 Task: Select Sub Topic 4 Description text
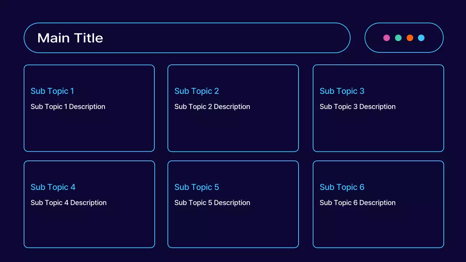click(x=68, y=203)
